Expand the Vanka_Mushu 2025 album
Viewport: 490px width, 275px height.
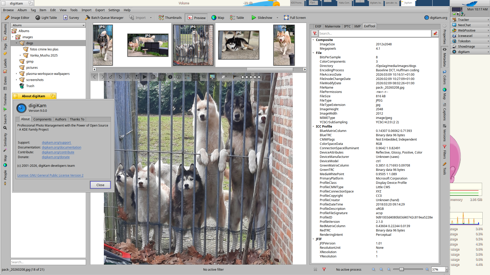[x=20, y=55]
